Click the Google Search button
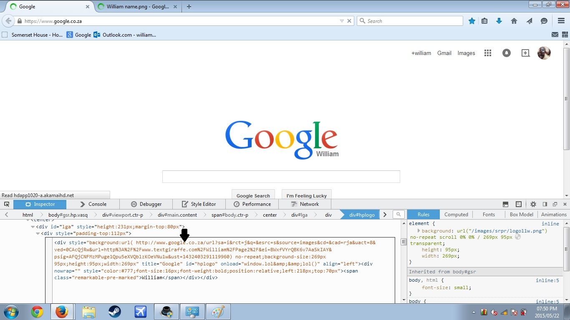The height and width of the screenshot is (320, 570). click(x=253, y=195)
